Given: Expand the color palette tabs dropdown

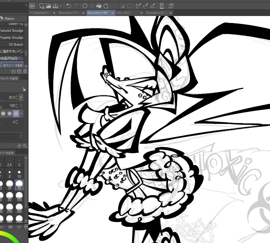Looking at the screenshot, I should tap(26, 226).
